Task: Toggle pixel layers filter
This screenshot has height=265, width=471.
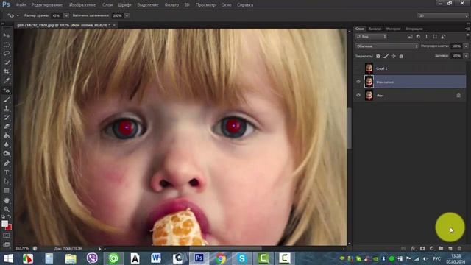Action: [x=410, y=37]
